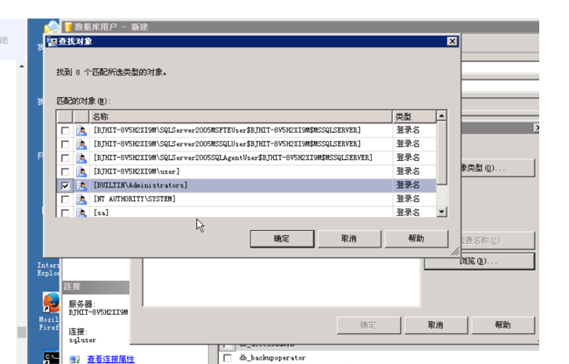Check the SQLServer2005MSFTEUser login checkbox
The height and width of the screenshot is (364, 569).
(65, 130)
